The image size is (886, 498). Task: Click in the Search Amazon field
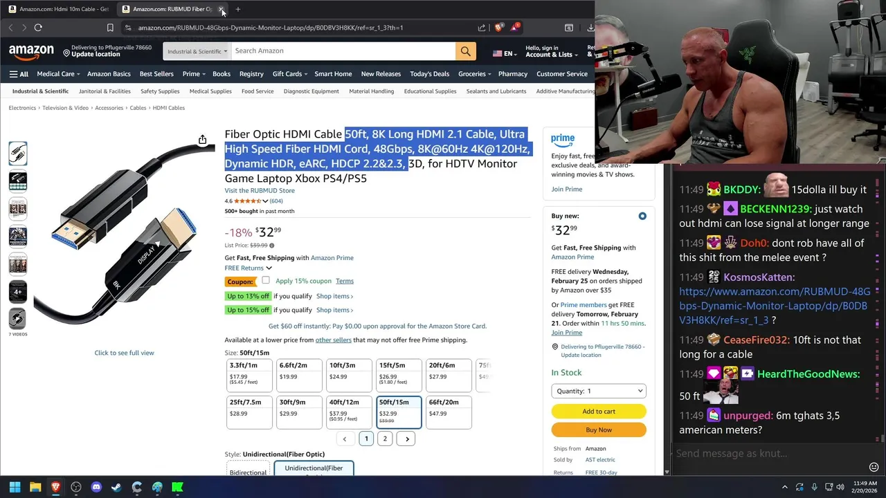point(343,51)
